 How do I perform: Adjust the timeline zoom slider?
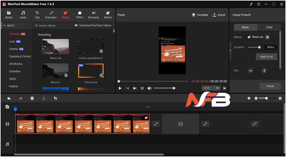[268, 98]
